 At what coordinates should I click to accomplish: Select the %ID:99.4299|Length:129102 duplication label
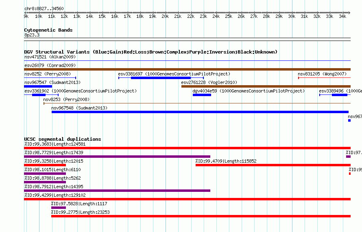point(55,195)
